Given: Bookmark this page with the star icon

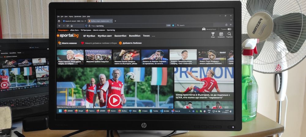Looking at the screenshot, I should [173, 25].
